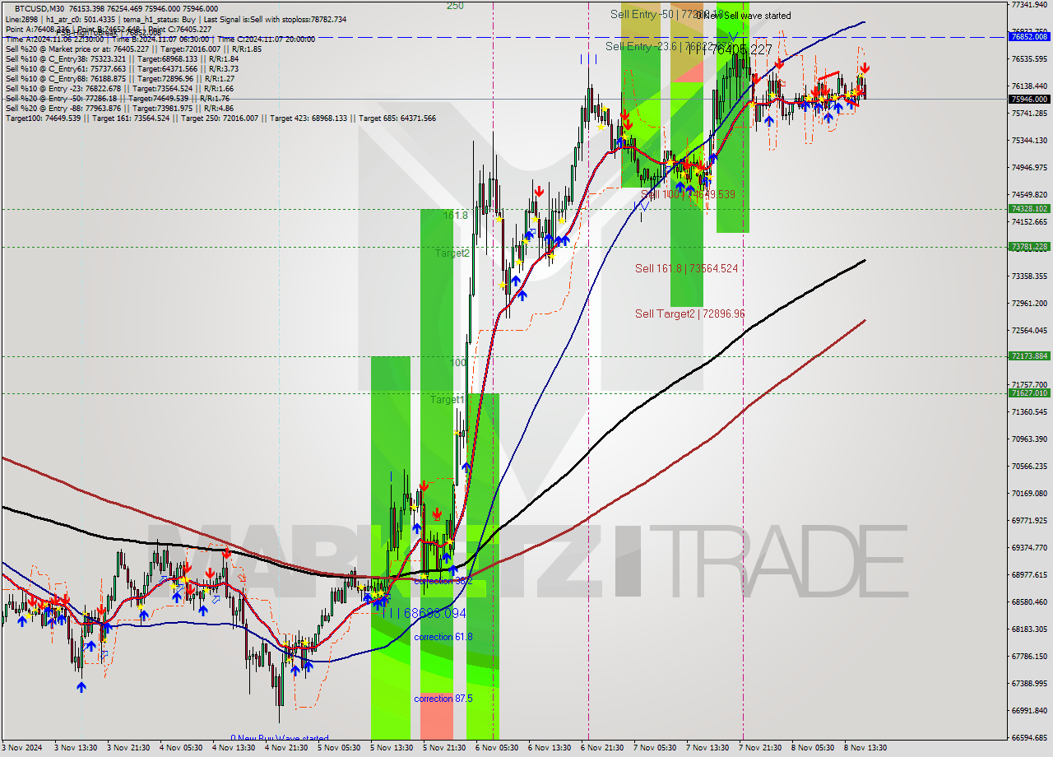1053x757 pixels.
Task: Click the '5 Nov 13:30' time axis label
Action: [x=392, y=748]
